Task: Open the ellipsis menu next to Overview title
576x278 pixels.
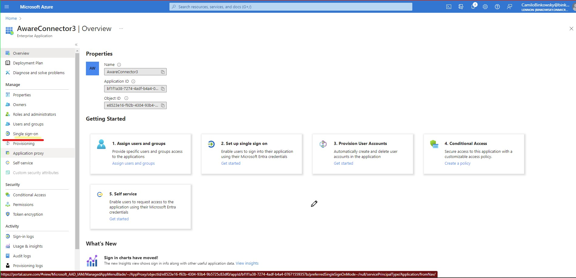Action: (121, 28)
